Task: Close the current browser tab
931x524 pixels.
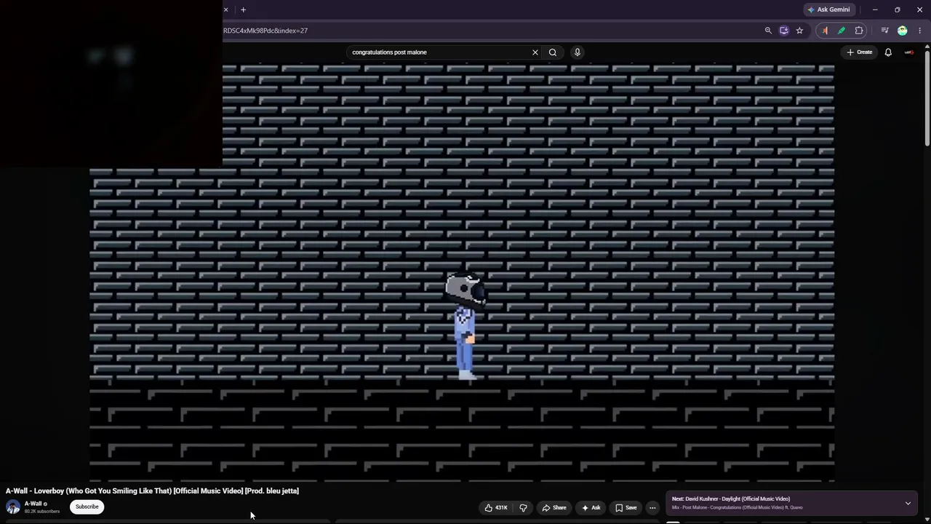Action: (225, 9)
